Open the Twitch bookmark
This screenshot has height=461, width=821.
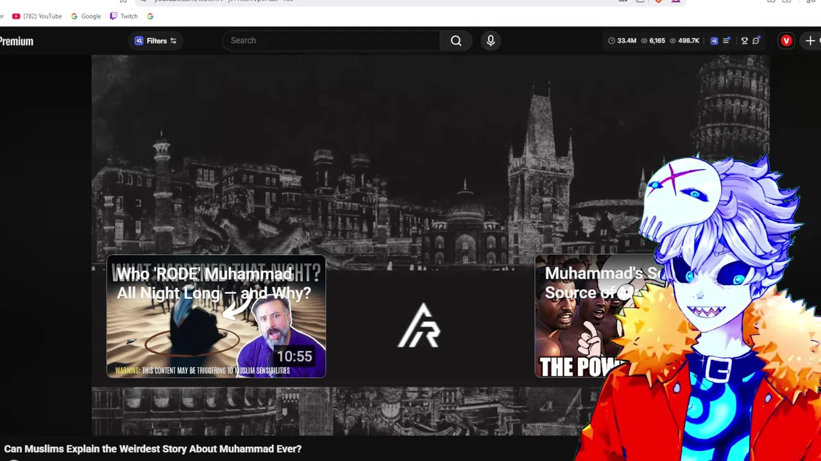click(124, 16)
